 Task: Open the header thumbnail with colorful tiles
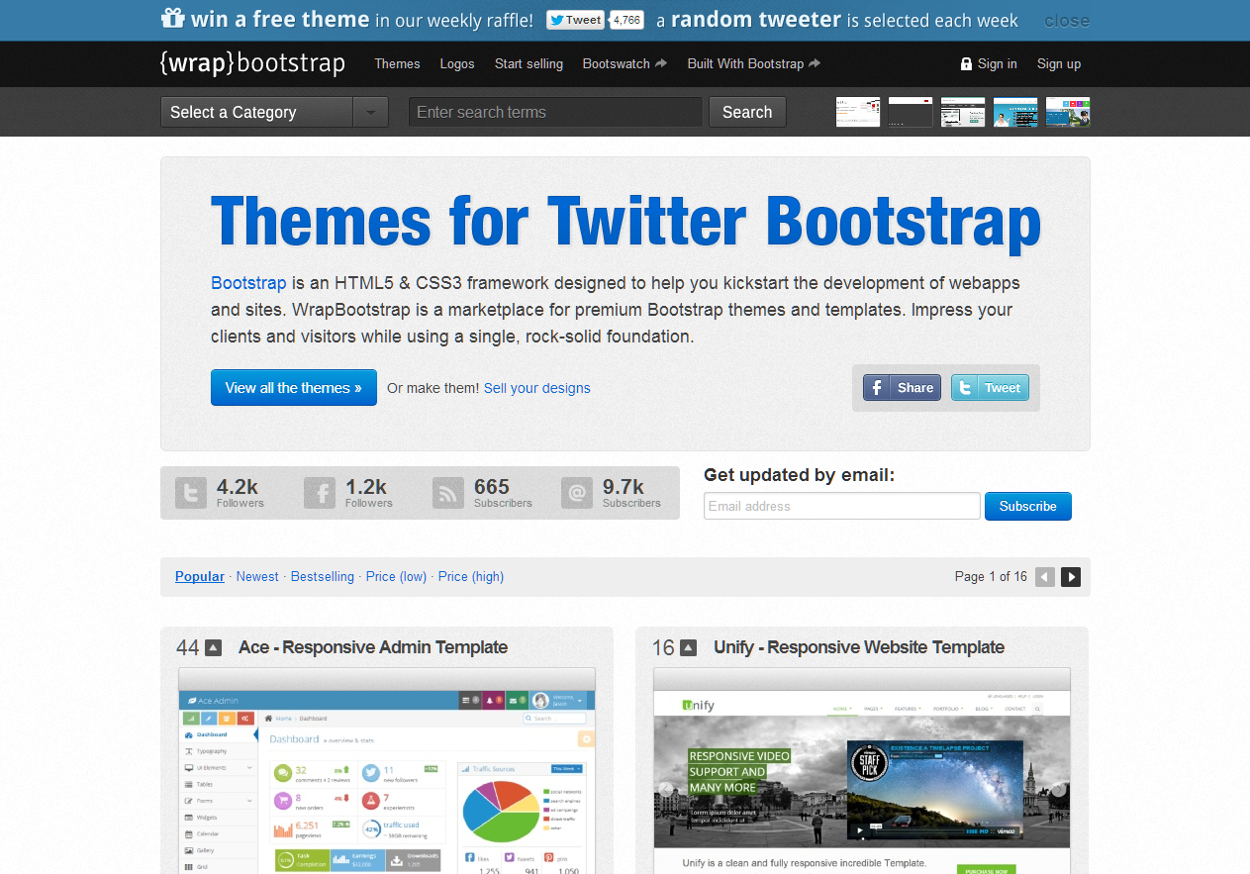click(1068, 112)
